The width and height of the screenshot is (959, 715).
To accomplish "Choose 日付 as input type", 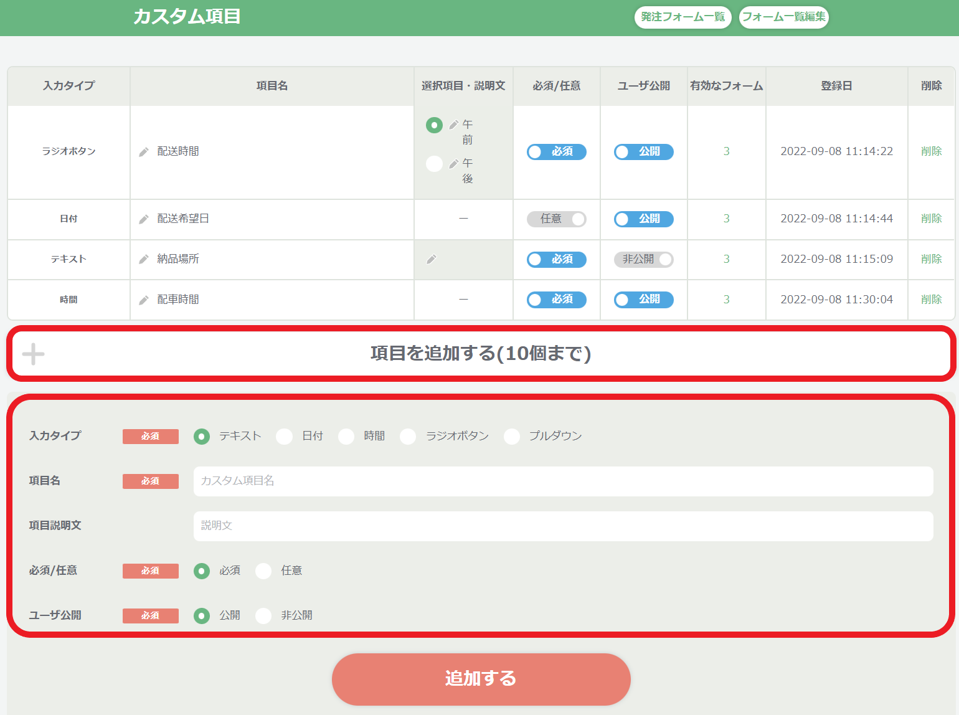I will pyautogui.click(x=284, y=437).
